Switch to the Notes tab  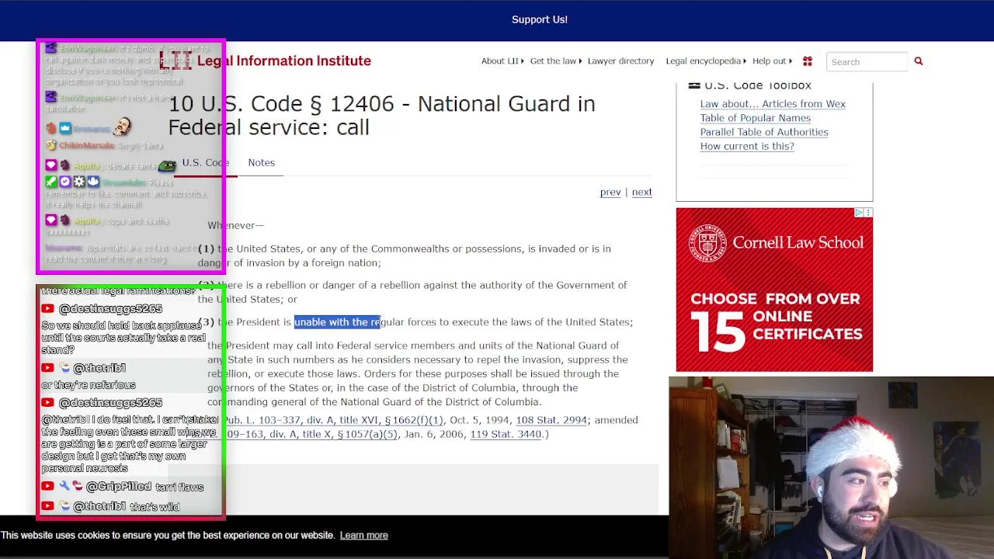(x=262, y=162)
